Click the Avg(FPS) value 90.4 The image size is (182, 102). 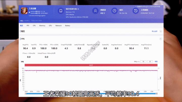26,48
